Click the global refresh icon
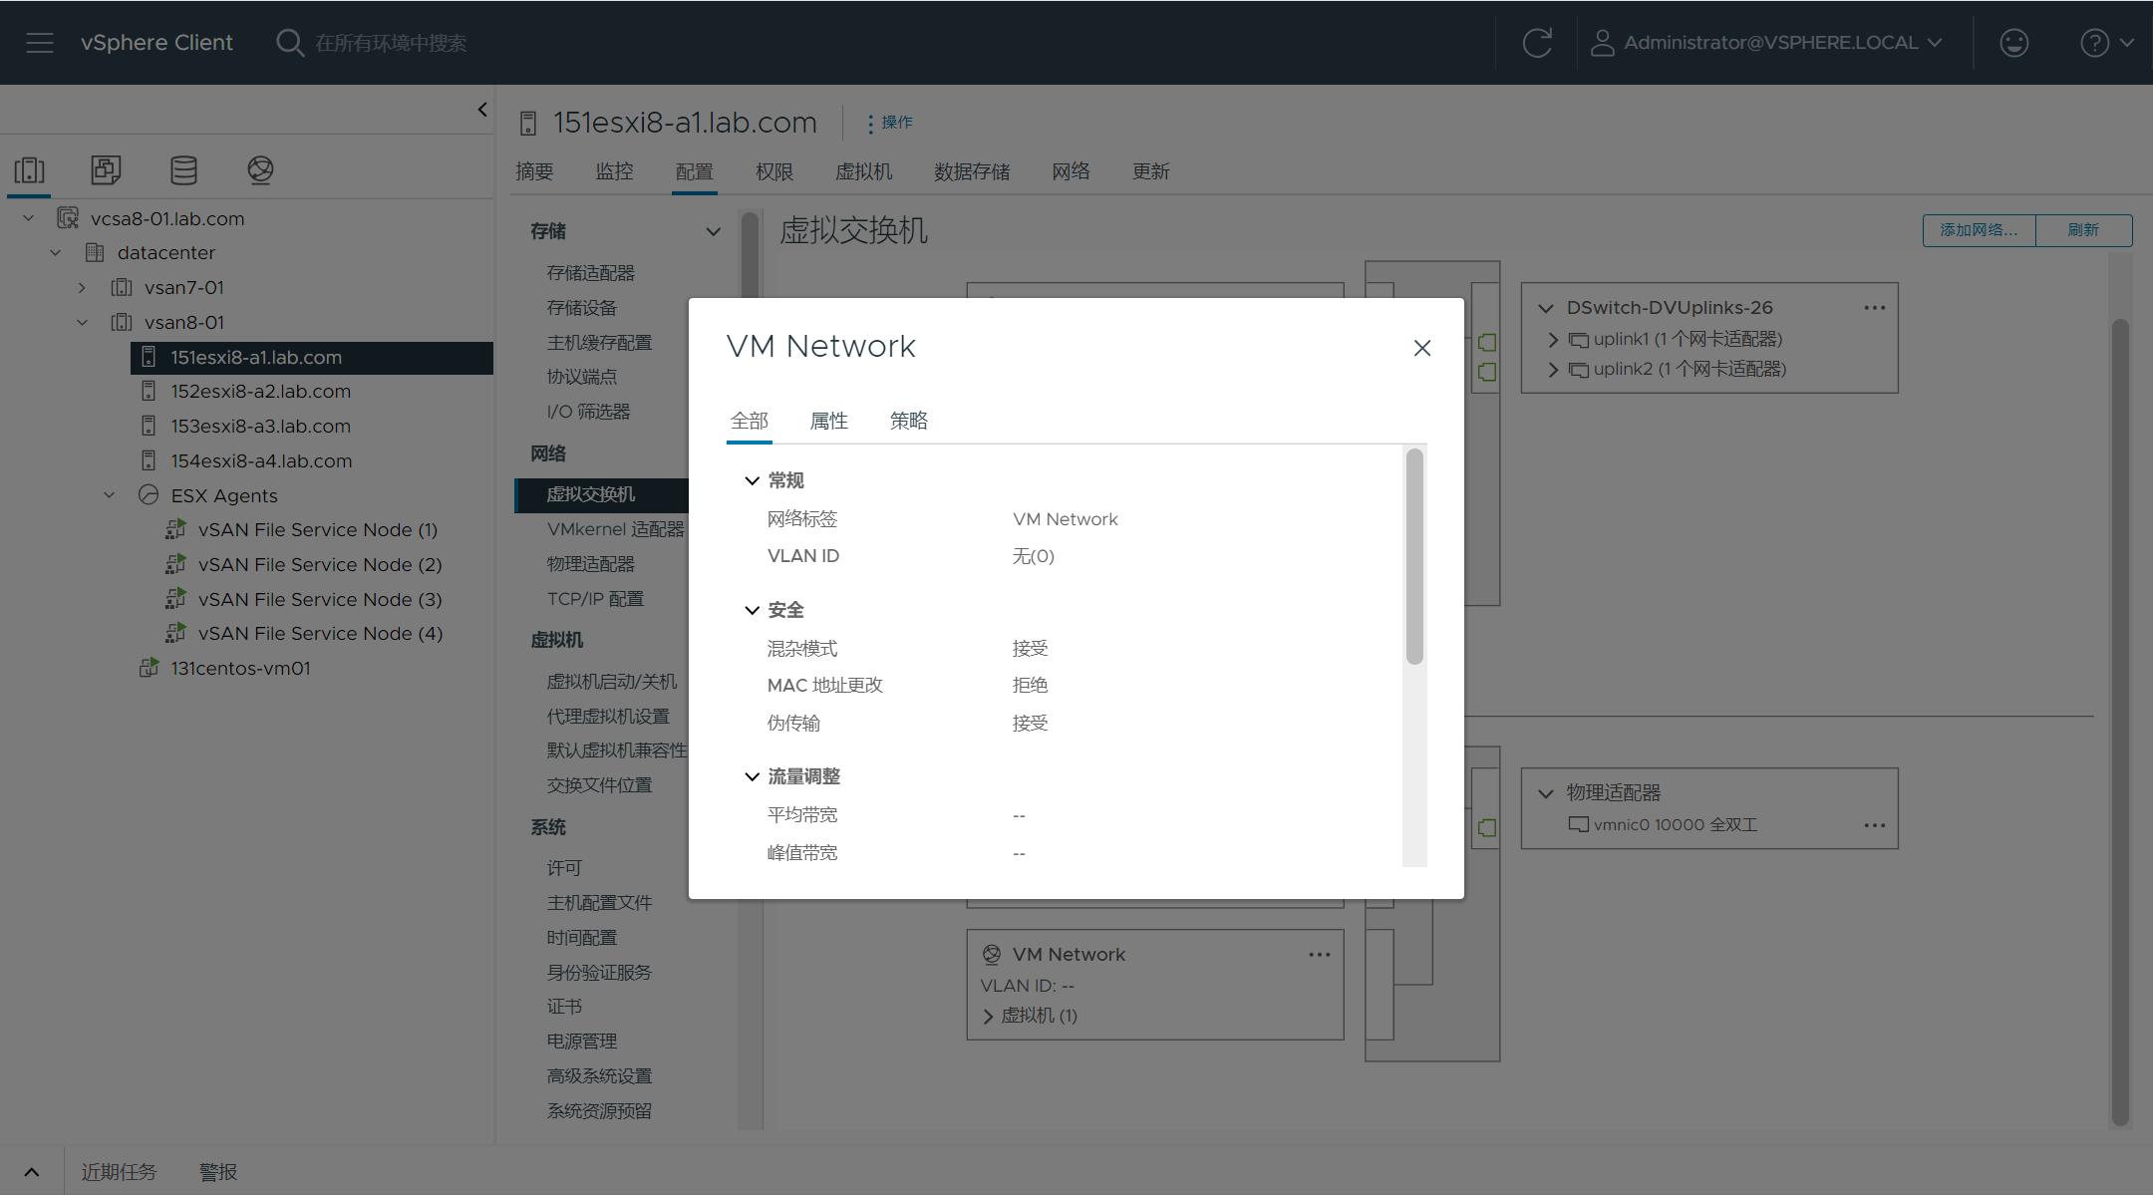This screenshot has height=1195, width=2153. [1537, 43]
